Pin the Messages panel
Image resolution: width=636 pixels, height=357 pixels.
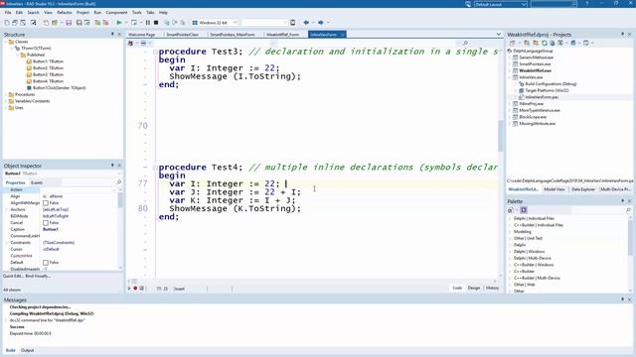tap(623, 299)
